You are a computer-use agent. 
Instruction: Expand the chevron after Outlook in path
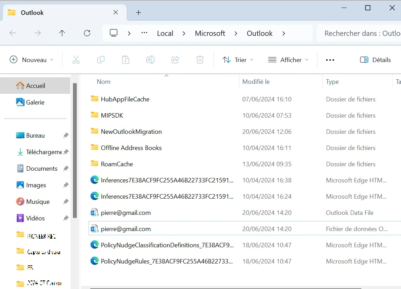pyautogui.click(x=284, y=33)
